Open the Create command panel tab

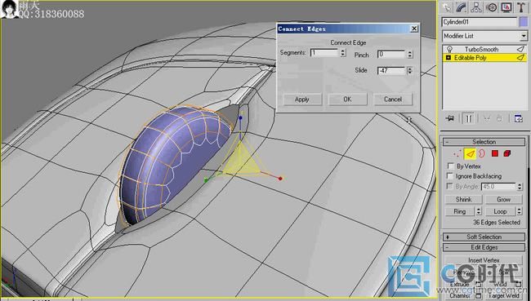pos(447,7)
